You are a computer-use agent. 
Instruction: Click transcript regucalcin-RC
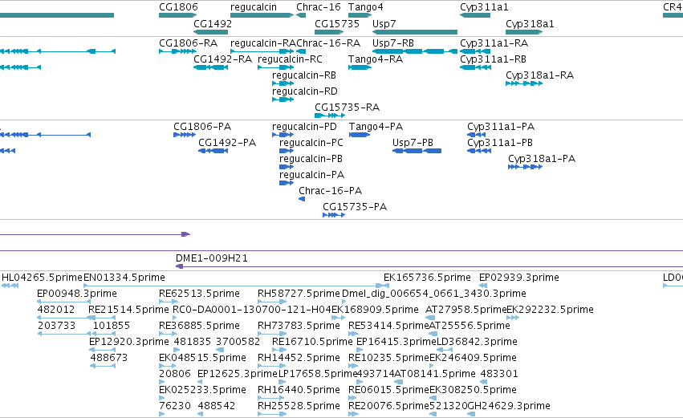pyautogui.click(x=276, y=67)
